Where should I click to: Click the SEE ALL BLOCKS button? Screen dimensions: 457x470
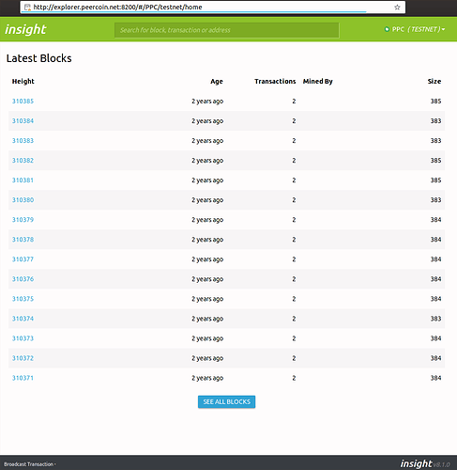(x=226, y=401)
